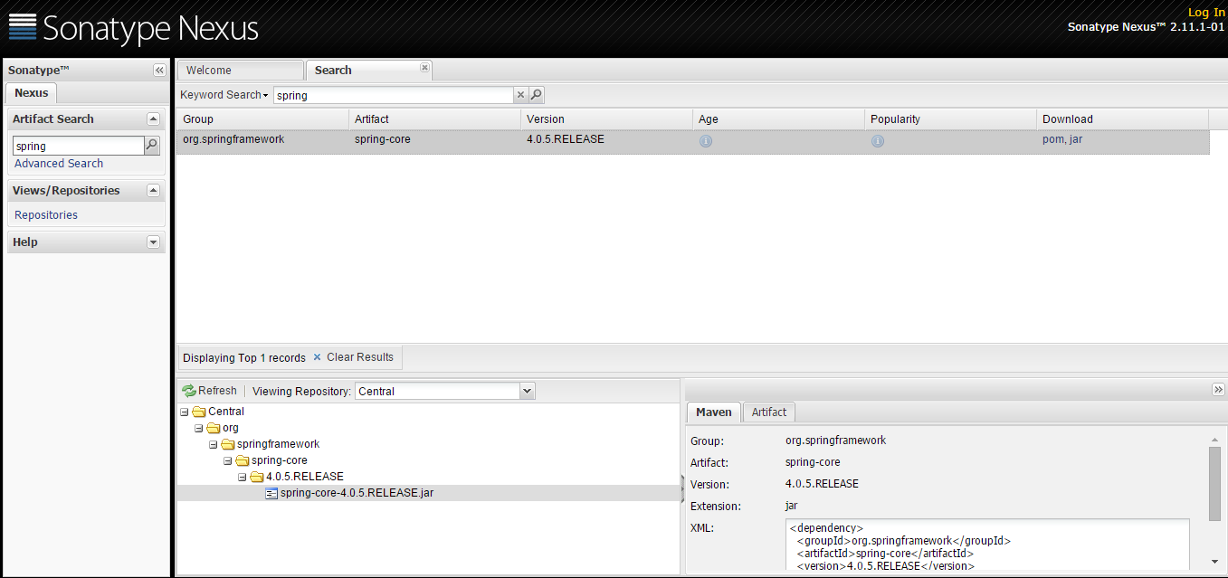This screenshot has height=578, width=1228.
Task: Select the Nexus tab in sidebar
Action: coord(32,92)
